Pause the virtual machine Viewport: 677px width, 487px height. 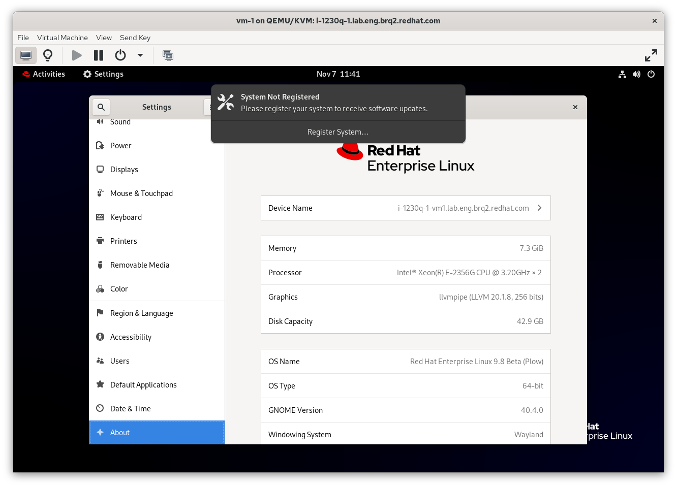tap(99, 55)
